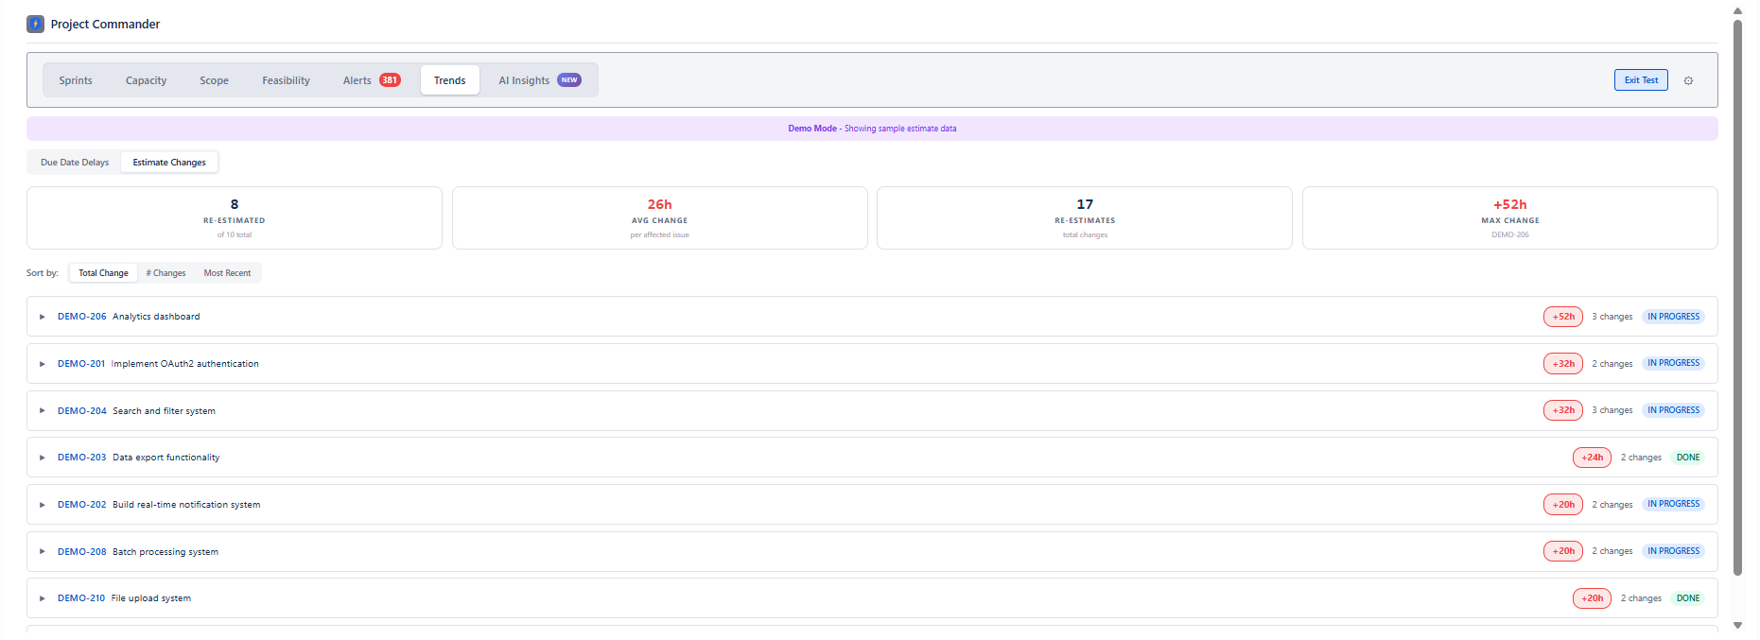Click the +32h badge on DEMO-201
The height and width of the screenshot is (640, 1760).
pos(1562,363)
